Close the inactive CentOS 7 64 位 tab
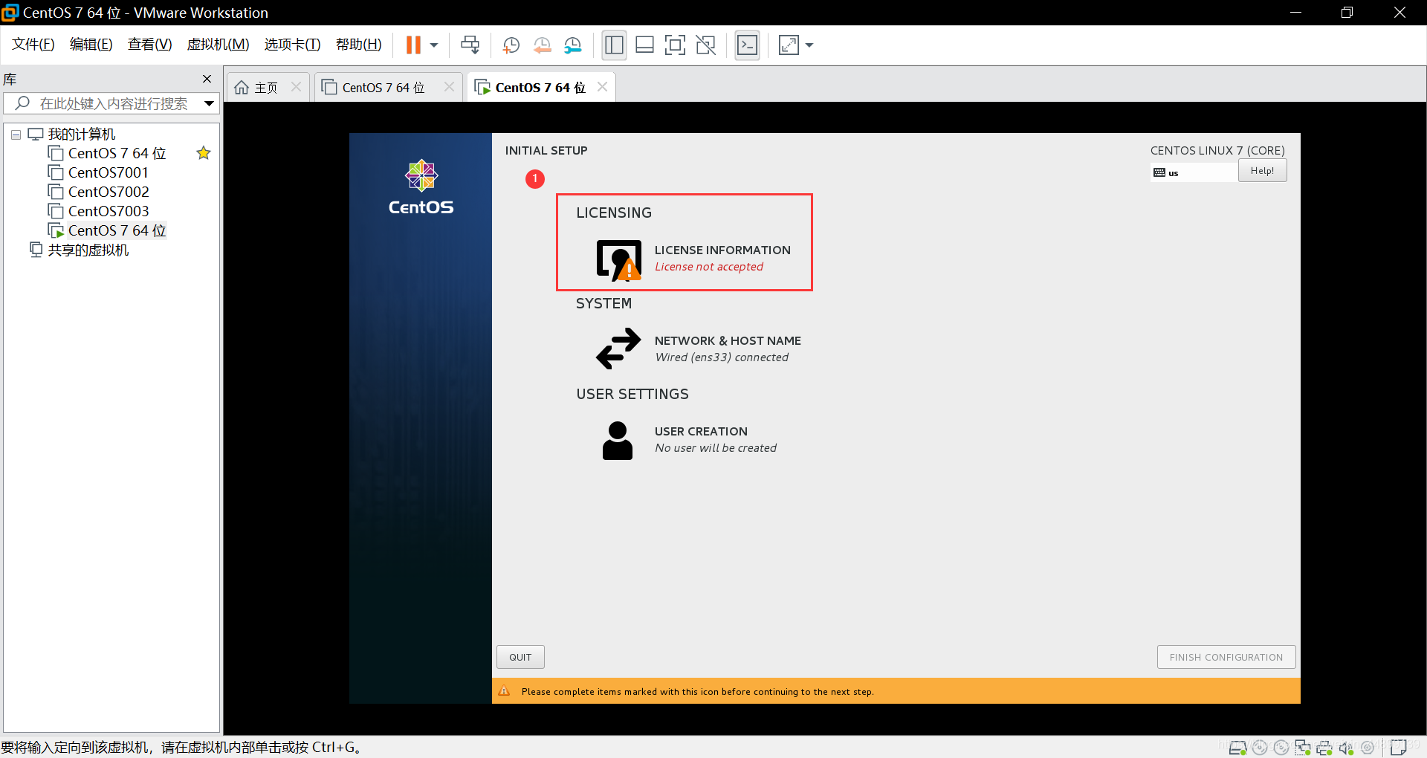The height and width of the screenshot is (758, 1427). pos(449,87)
